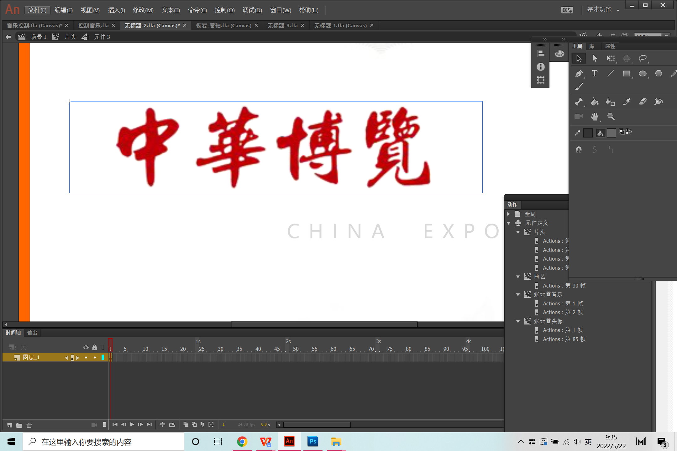Toggle Snap to Objects magnet
Viewport: 677px width, 451px height.
[579, 150]
